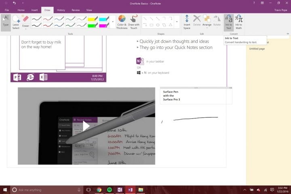Click the Travis Pope account name

(280, 10)
